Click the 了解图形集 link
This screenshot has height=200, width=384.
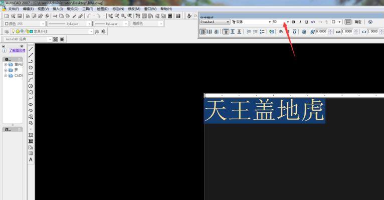tap(17, 51)
